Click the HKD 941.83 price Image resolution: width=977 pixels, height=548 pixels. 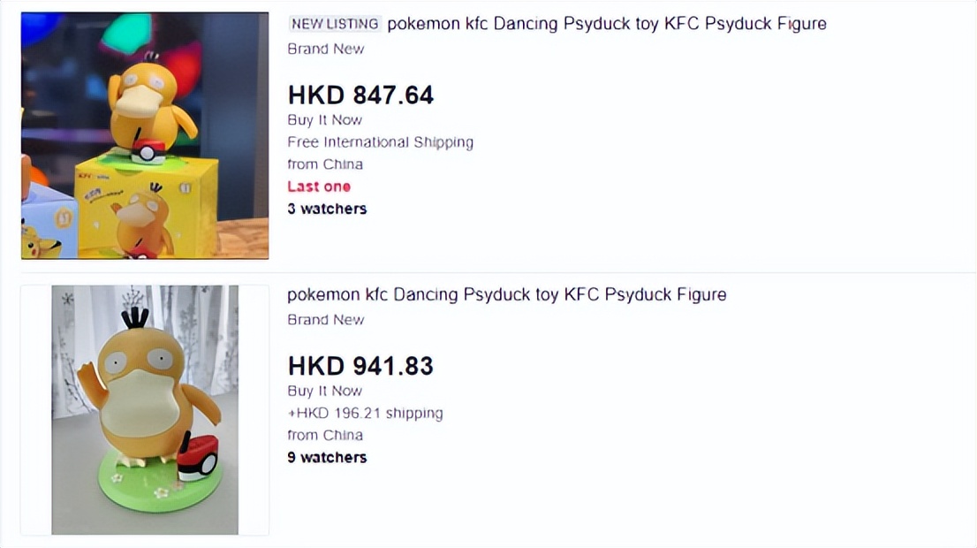[x=360, y=366]
